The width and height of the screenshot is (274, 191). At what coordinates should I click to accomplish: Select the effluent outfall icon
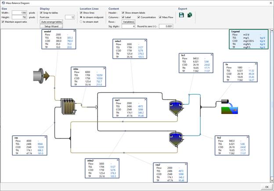[230, 106]
